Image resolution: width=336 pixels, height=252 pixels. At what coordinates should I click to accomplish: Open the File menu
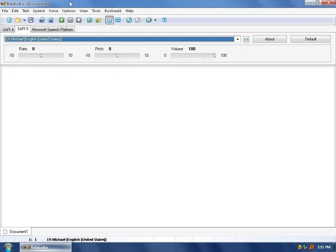tap(5, 11)
